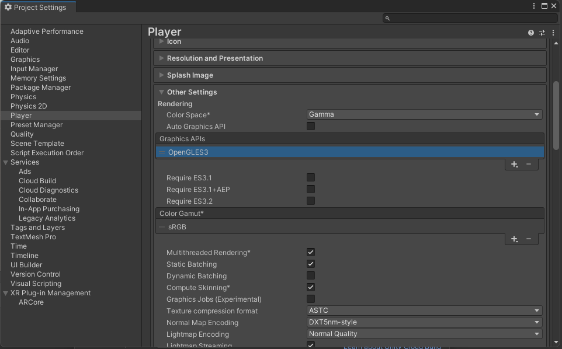Open Script Execution Order settings
562x349 pixels.
pos(47,152)
